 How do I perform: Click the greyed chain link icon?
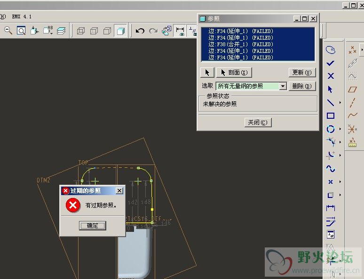352,63
